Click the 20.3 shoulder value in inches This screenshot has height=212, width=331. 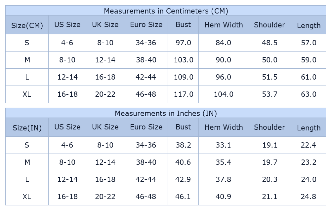[x=269, y=180]
